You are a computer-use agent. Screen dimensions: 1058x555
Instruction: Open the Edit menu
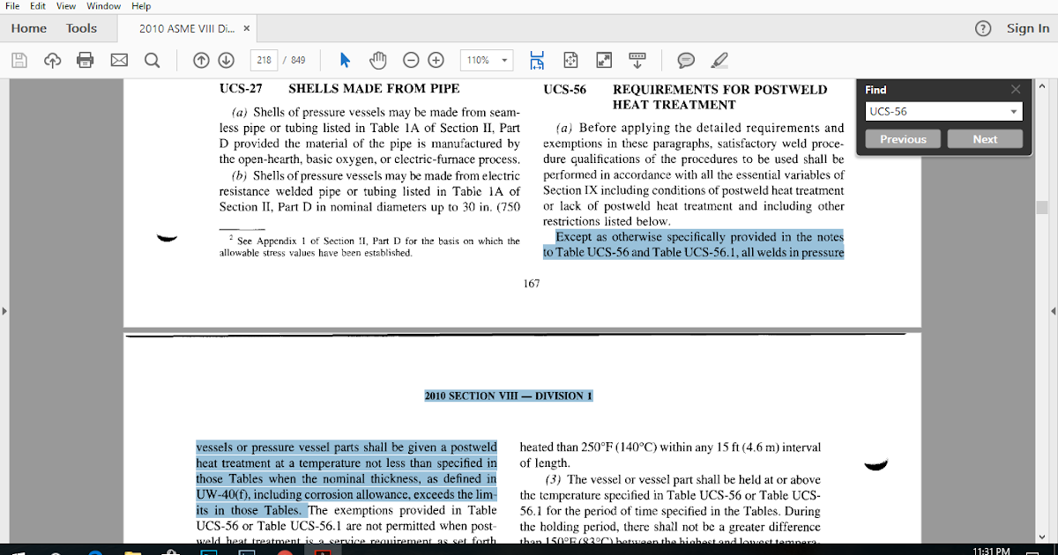click(38, 6)
